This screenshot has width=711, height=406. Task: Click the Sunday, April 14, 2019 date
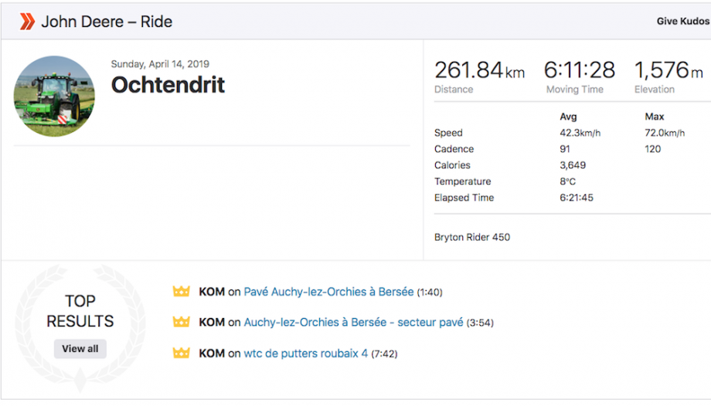[x=160, y=64]
